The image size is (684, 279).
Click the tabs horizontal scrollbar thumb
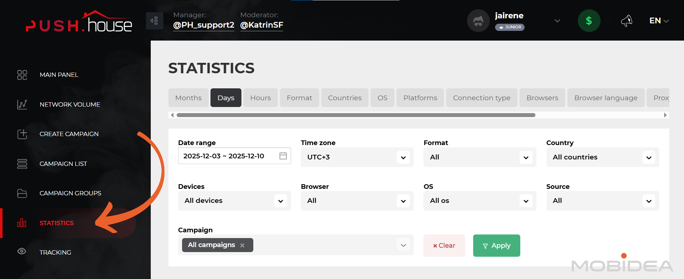[x=356, y=115]
